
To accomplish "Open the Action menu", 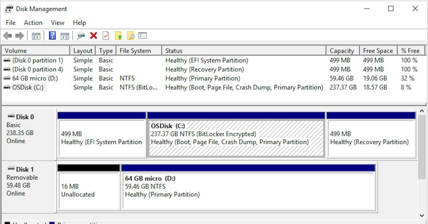I will click(x=33, y=22).
